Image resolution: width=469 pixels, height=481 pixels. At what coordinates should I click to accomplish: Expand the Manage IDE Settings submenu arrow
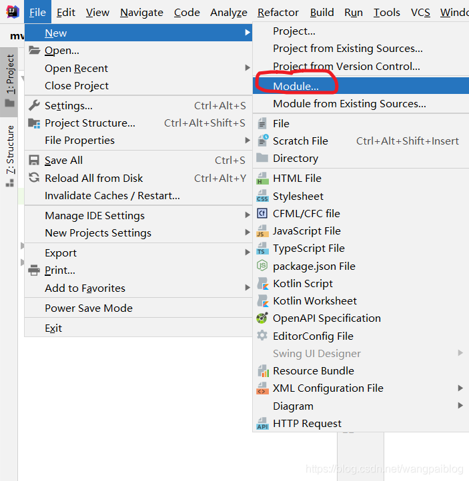[x=248, y=215]
